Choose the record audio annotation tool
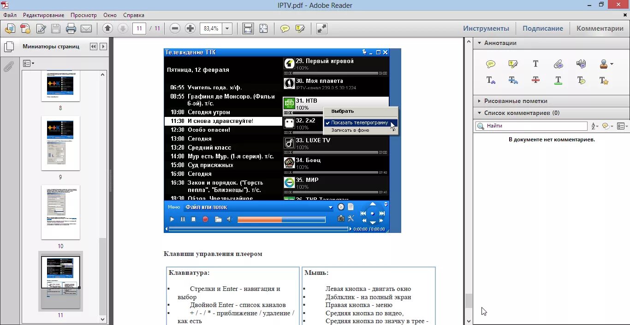The image size is (630, 325). (x=581, y=64)
